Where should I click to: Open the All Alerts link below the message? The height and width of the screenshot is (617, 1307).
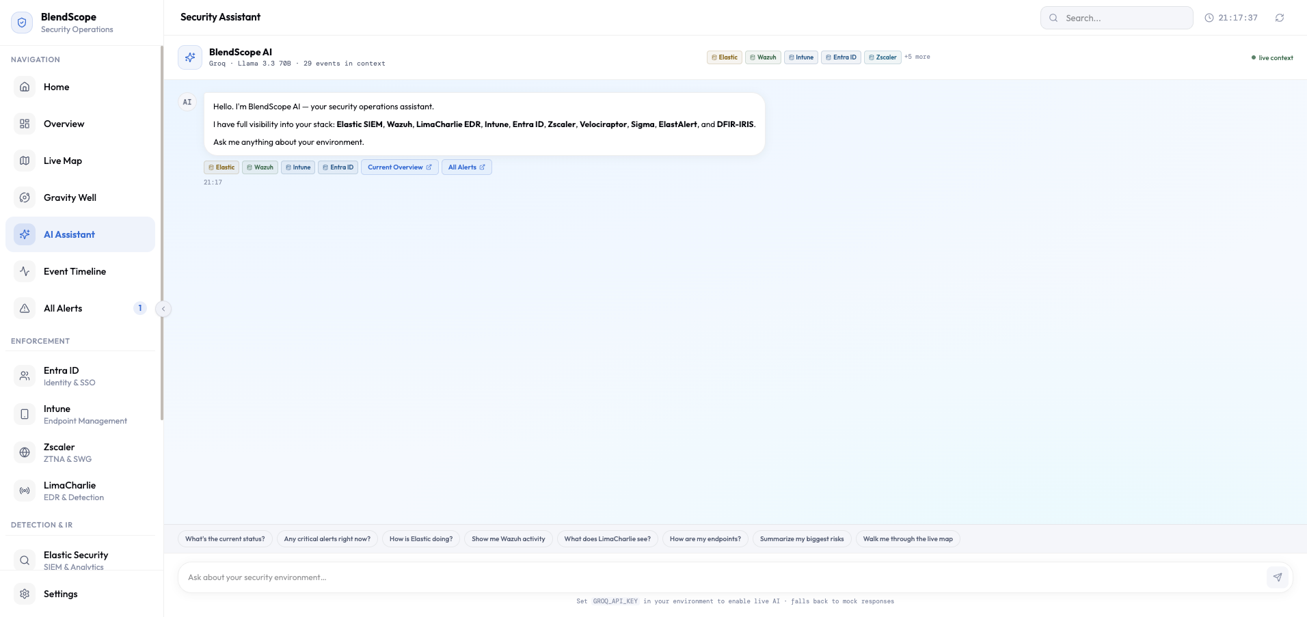click(x=467, y=167)
